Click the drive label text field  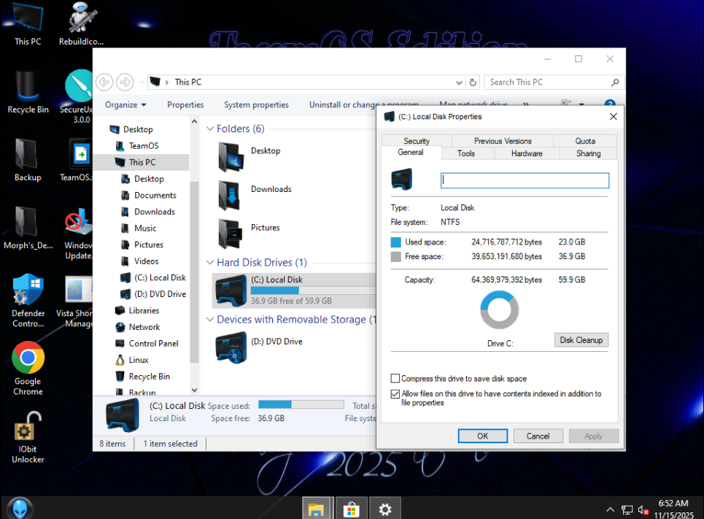pyautogui.click(x=525, y=180)
